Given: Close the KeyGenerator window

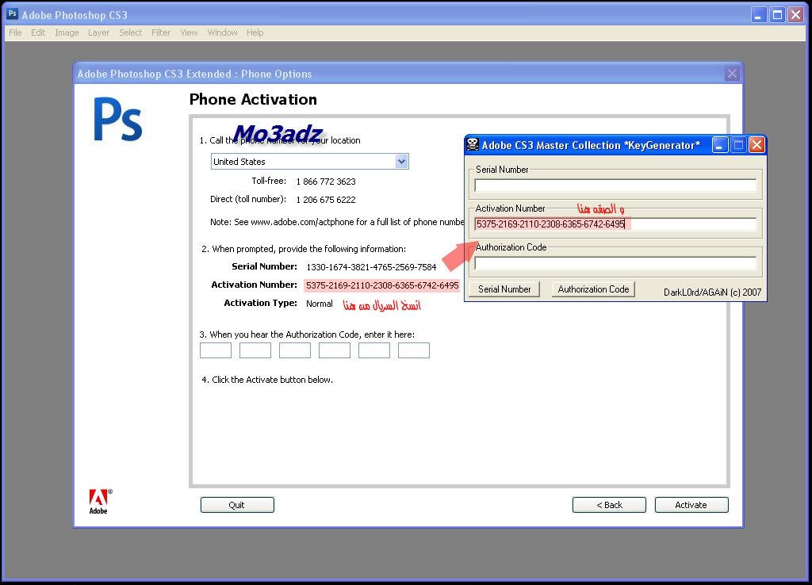Looking at the screenshot, I should [756, 145].
